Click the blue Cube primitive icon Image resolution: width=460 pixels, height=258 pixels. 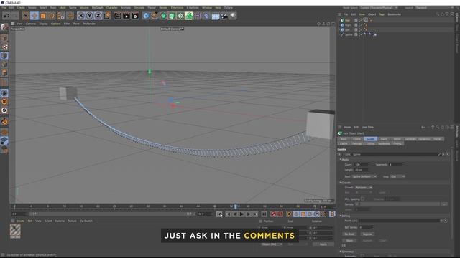pos(146,16)
